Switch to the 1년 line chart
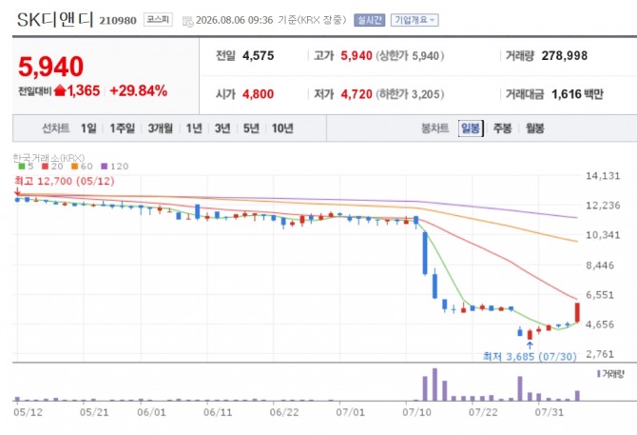This screenshot has width=637, height=435. tap(194, 129)
